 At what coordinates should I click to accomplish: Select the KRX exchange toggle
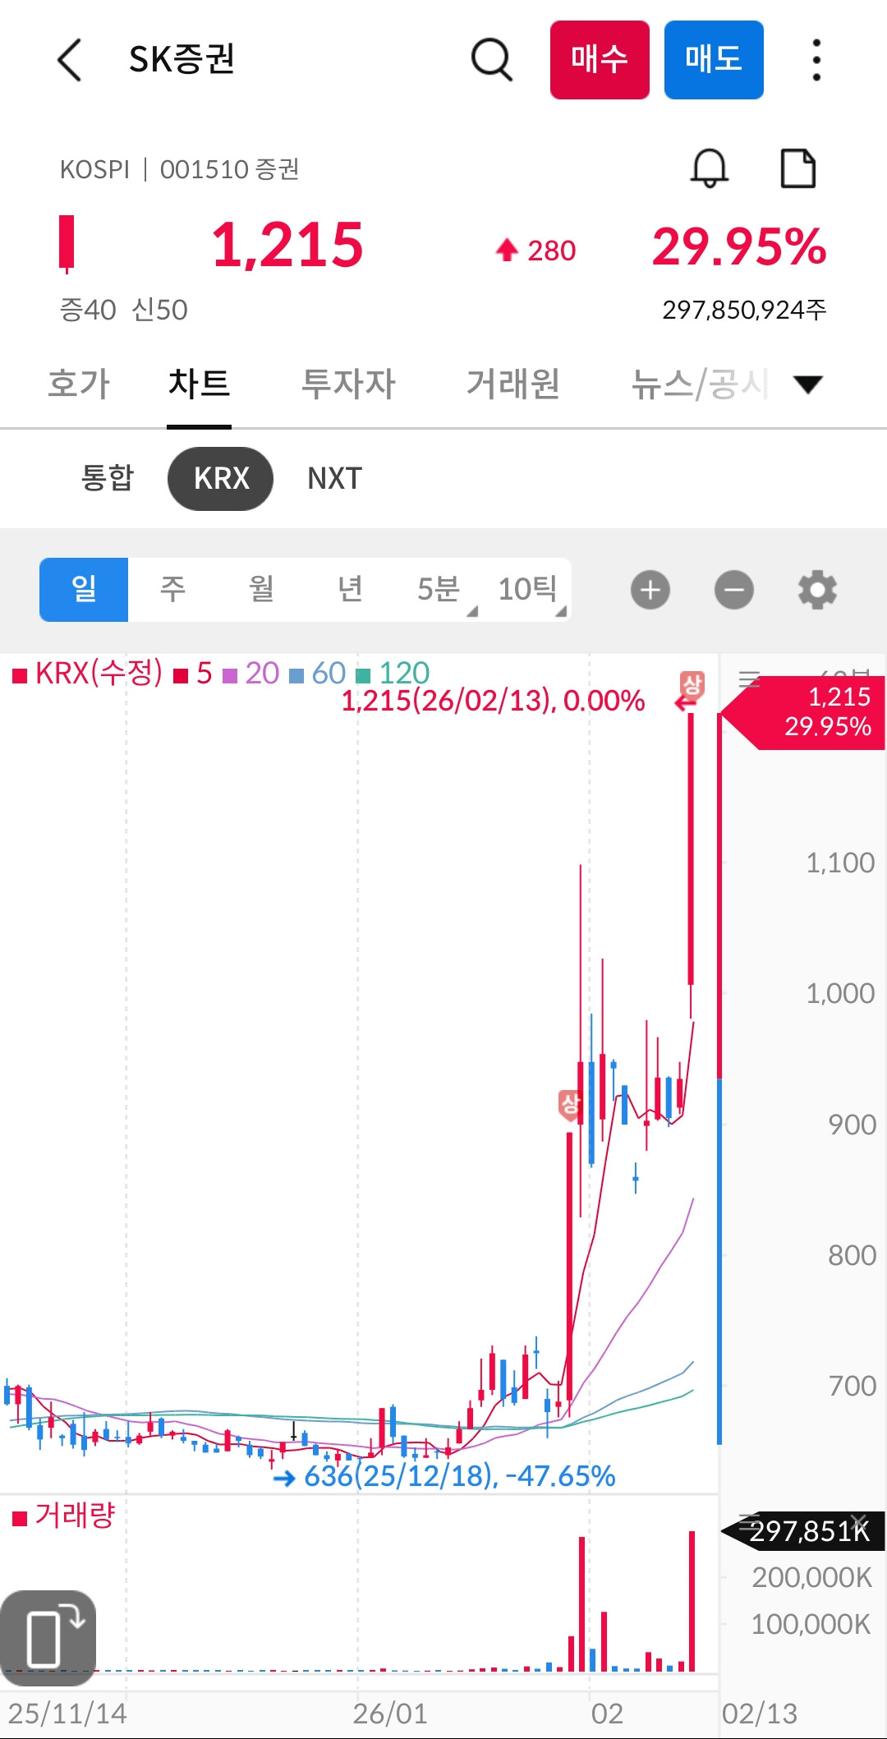pos(220,478)
